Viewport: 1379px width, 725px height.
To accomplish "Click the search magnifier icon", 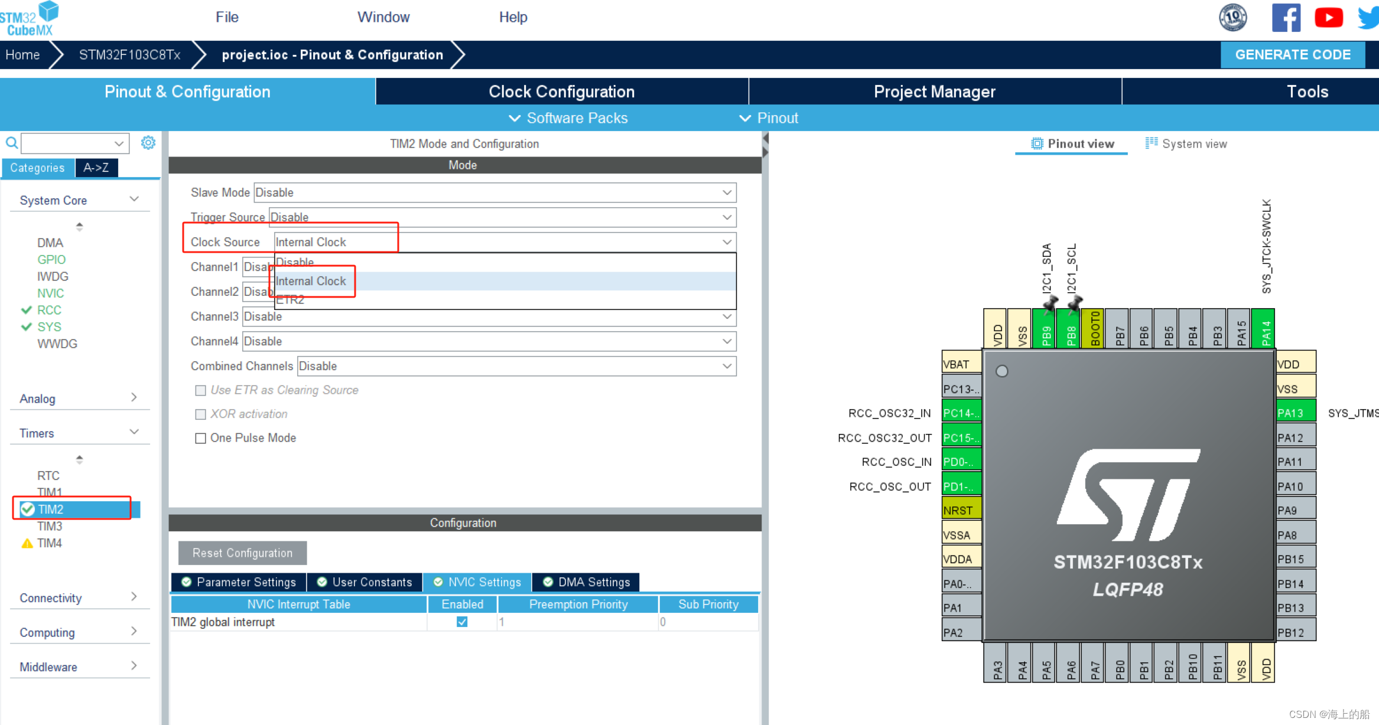I will (x=11, y=143).
